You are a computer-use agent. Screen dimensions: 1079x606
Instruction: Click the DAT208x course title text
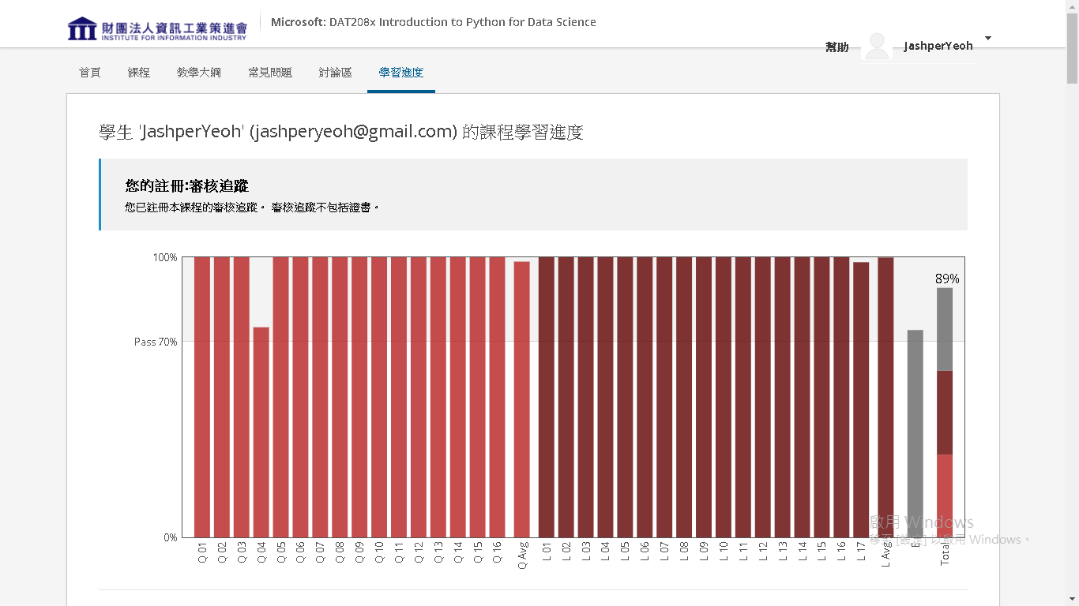click(433, 21)
